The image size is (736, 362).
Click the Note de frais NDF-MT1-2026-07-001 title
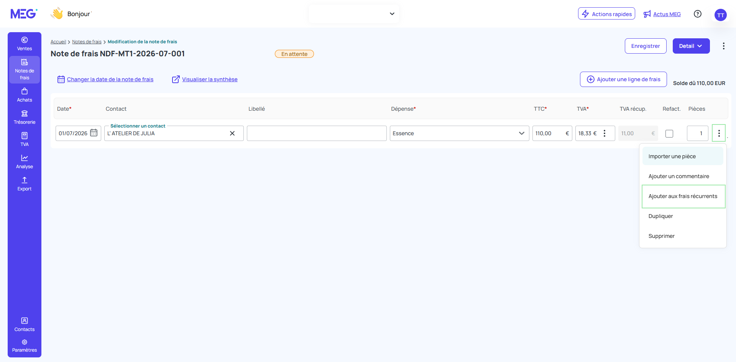(118, 54)
